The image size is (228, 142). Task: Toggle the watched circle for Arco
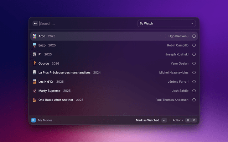(194, 36)
